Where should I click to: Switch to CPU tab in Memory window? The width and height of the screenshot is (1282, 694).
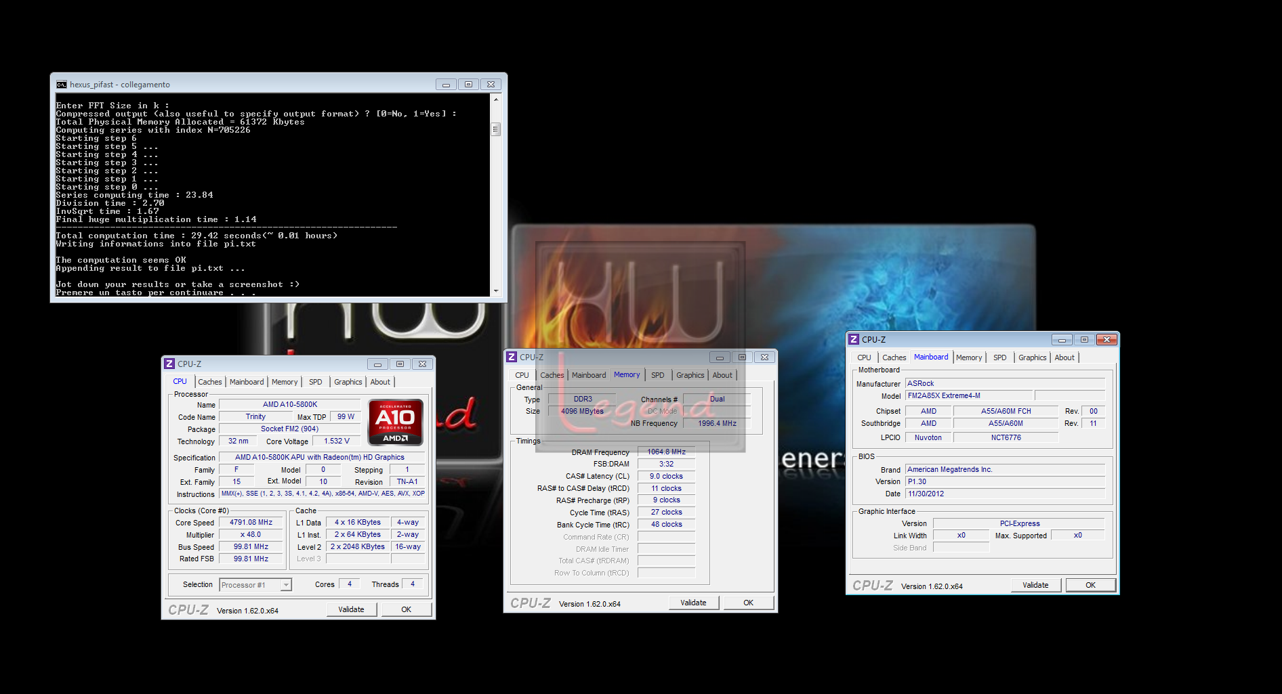tap(522, 375)
